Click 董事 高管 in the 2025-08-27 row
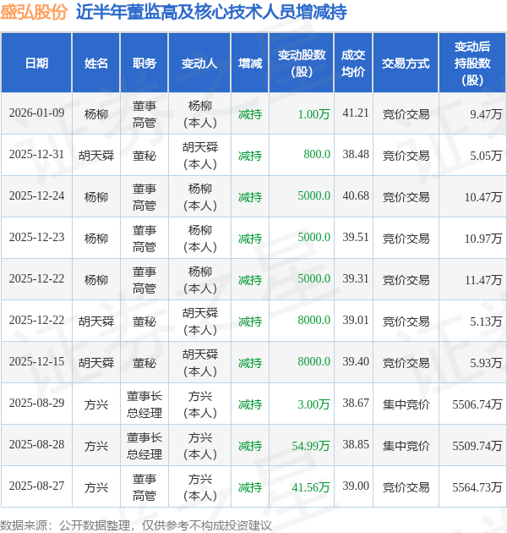The image size is (507, 533). click(x=144, y=487)
